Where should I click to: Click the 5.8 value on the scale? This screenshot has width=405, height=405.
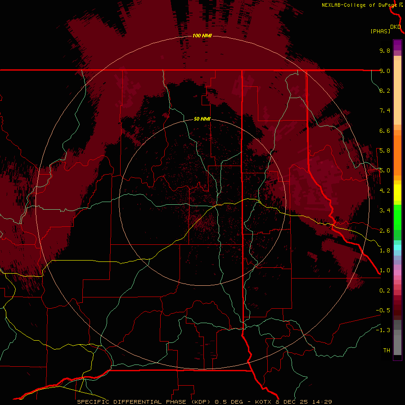click(x=385, y=151)
